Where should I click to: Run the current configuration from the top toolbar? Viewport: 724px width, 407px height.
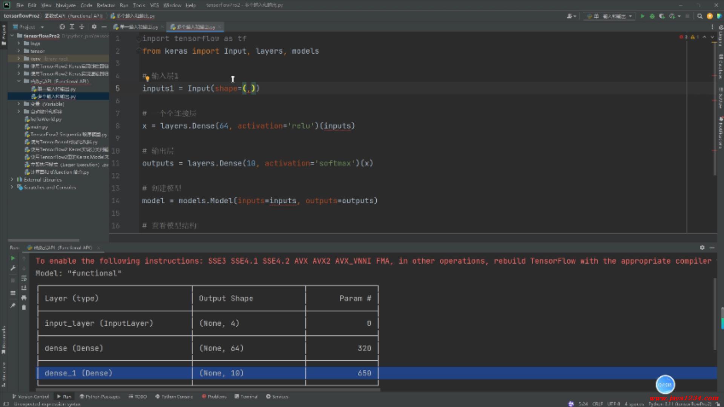point(642,16)
